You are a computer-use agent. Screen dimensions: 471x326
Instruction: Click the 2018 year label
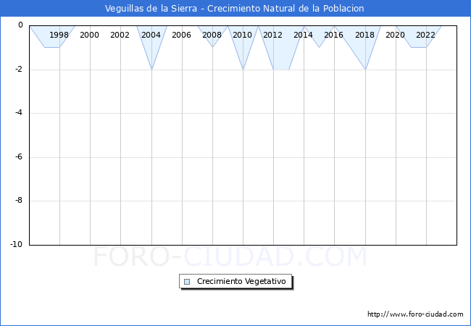[x=364, y=35]
